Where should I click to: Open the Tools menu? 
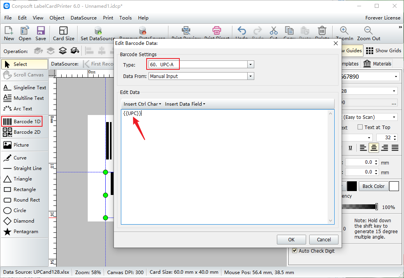click(126, 18)
